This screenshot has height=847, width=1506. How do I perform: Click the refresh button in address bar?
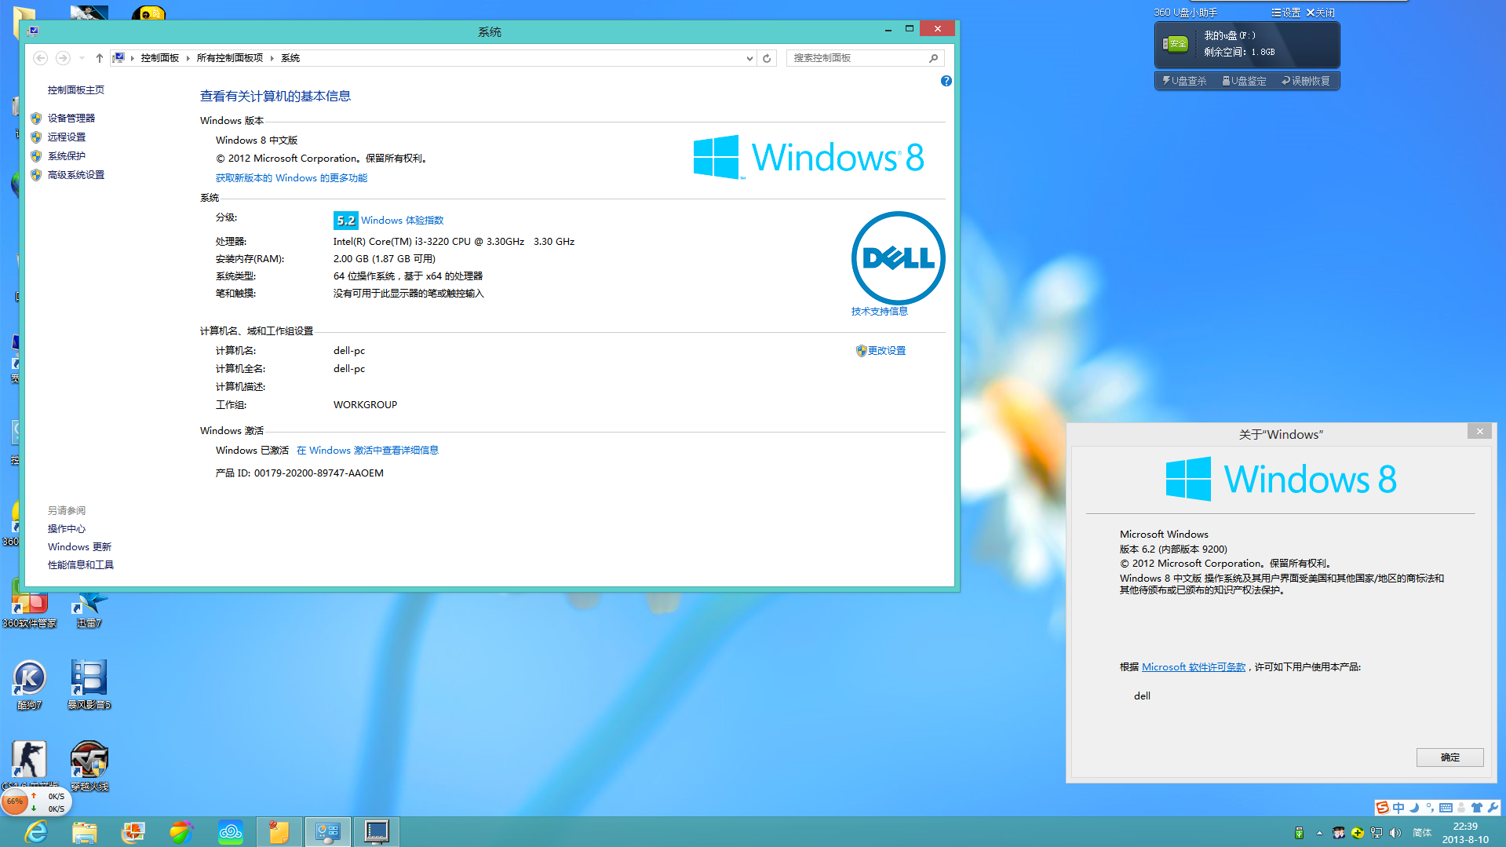(x=767, y=58)
